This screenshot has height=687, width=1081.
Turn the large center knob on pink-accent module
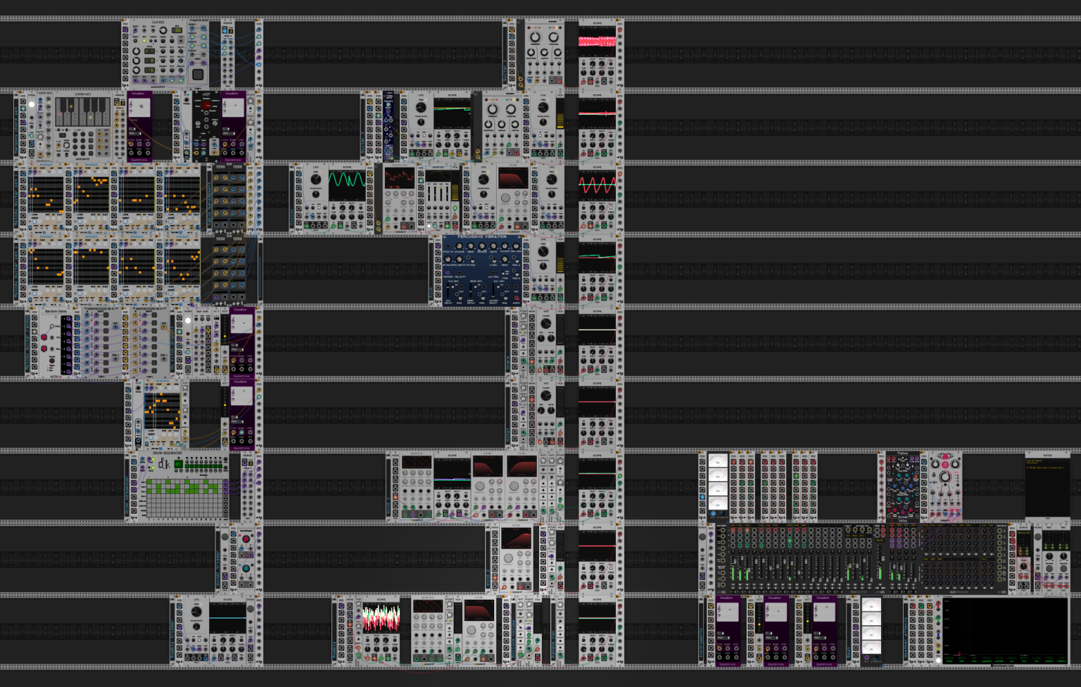(944, 477)
